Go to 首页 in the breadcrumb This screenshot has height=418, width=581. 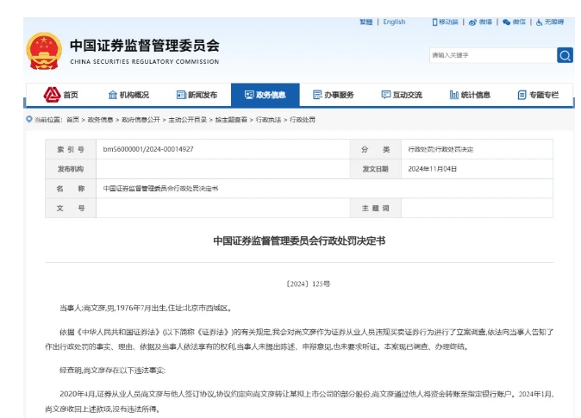72,120
